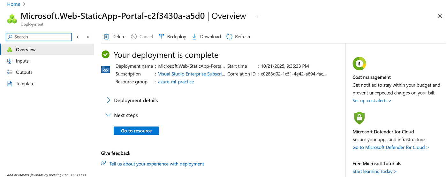Image resolution: width=447 pixels, height=177 pixels.
Task: Focus the Search input field
Action: (x=39, y=37)
